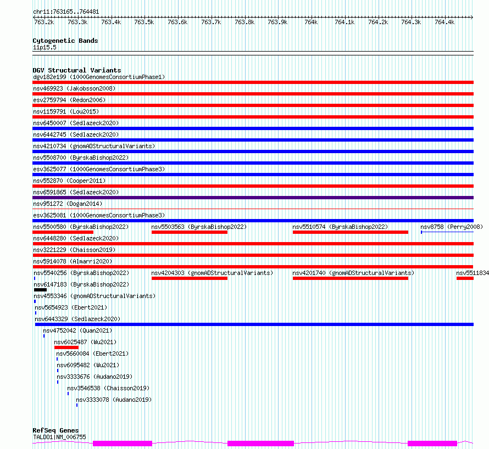Click the nsv5914078 (Almarri2020) label
Image resolution: width=489 pixels, height=449 pixels.
[73, 261]
